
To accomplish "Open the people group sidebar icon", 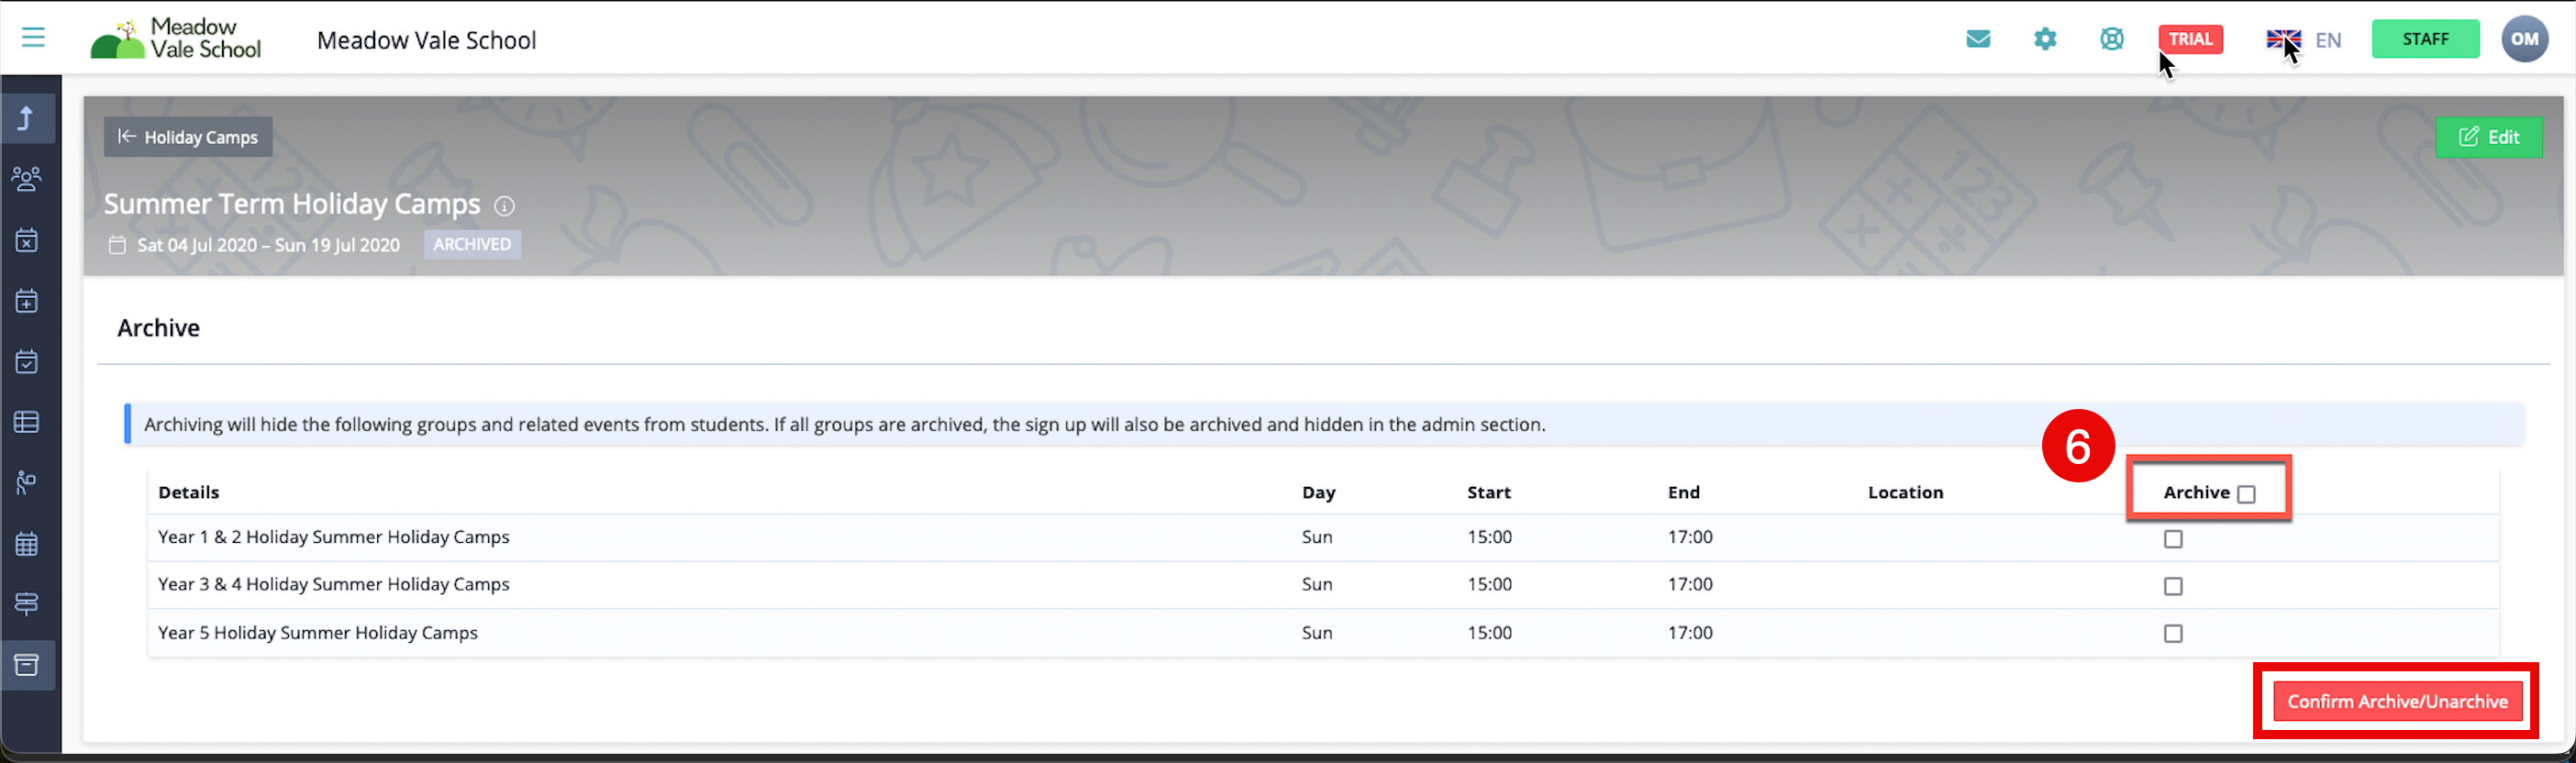I will point(27,179).
